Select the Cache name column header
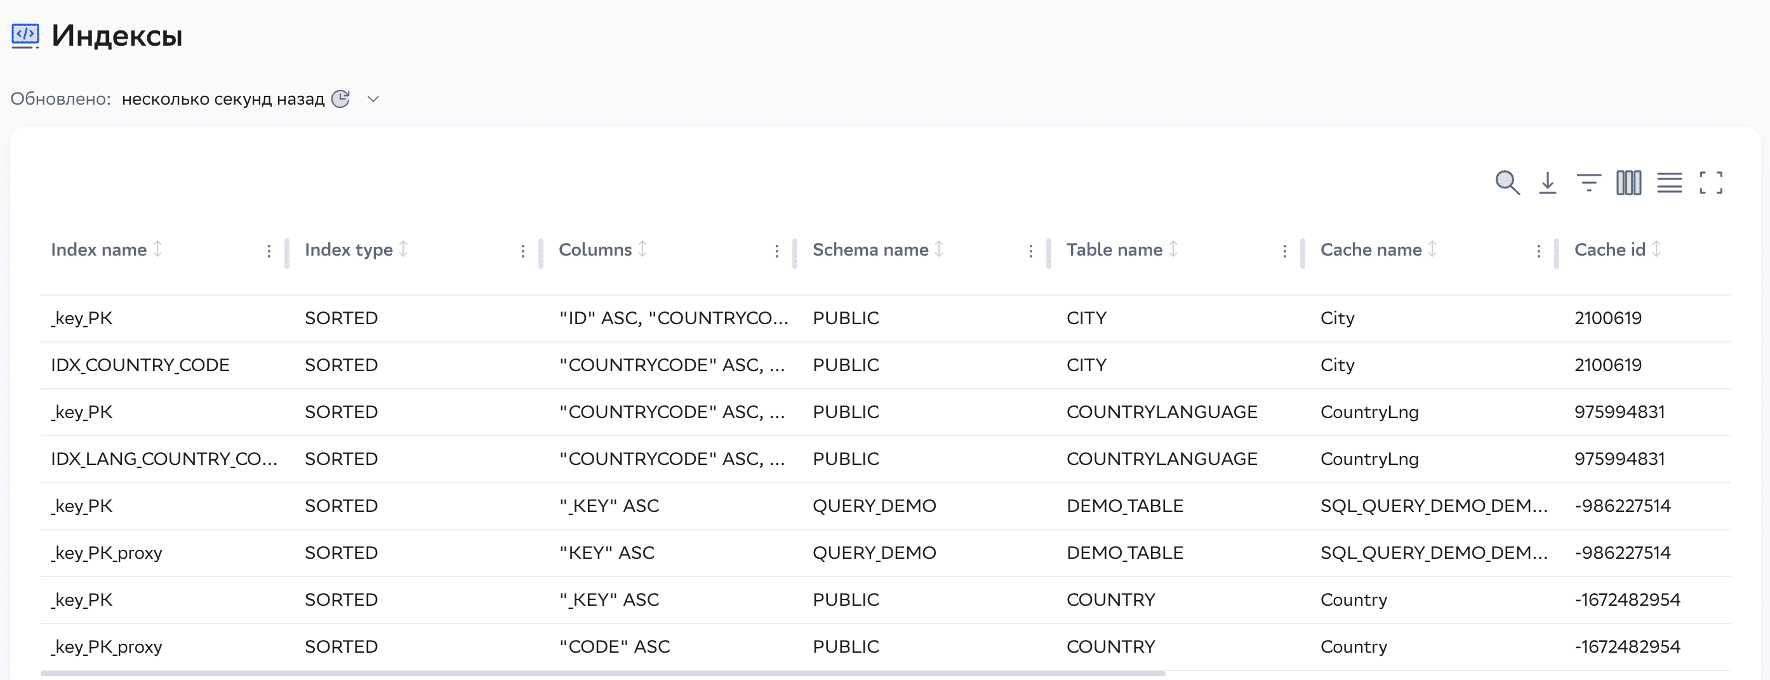The height and width of the screenshot is (680, 1770). (x=1371, y=249)
